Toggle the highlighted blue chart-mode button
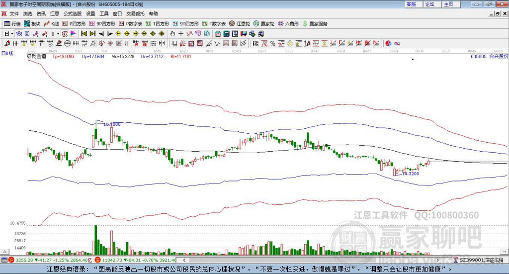This screenshot has height=274, width=509. [19, 34]
